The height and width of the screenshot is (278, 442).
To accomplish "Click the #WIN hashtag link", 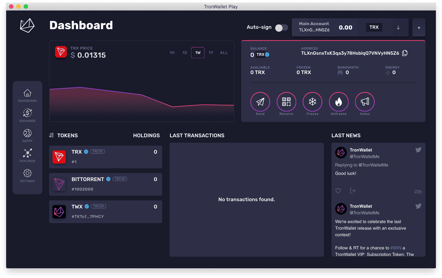I will tap(396, 248).
